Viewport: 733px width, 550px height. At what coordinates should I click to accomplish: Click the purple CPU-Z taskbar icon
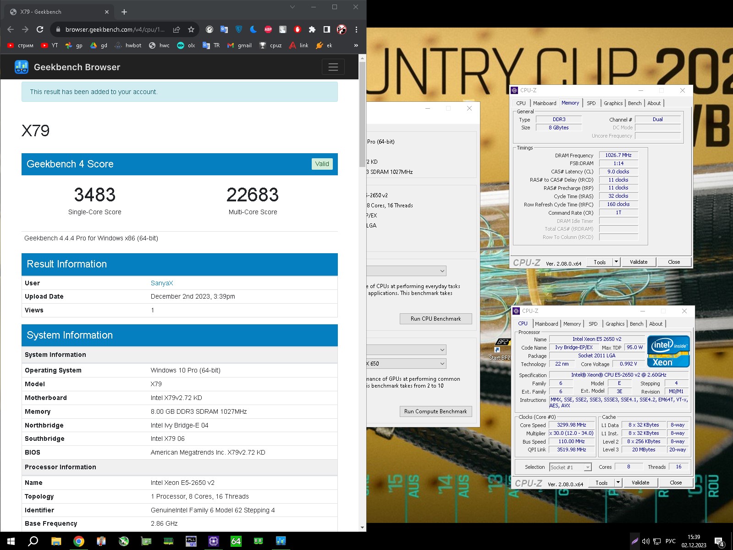[x=213, y=541]
